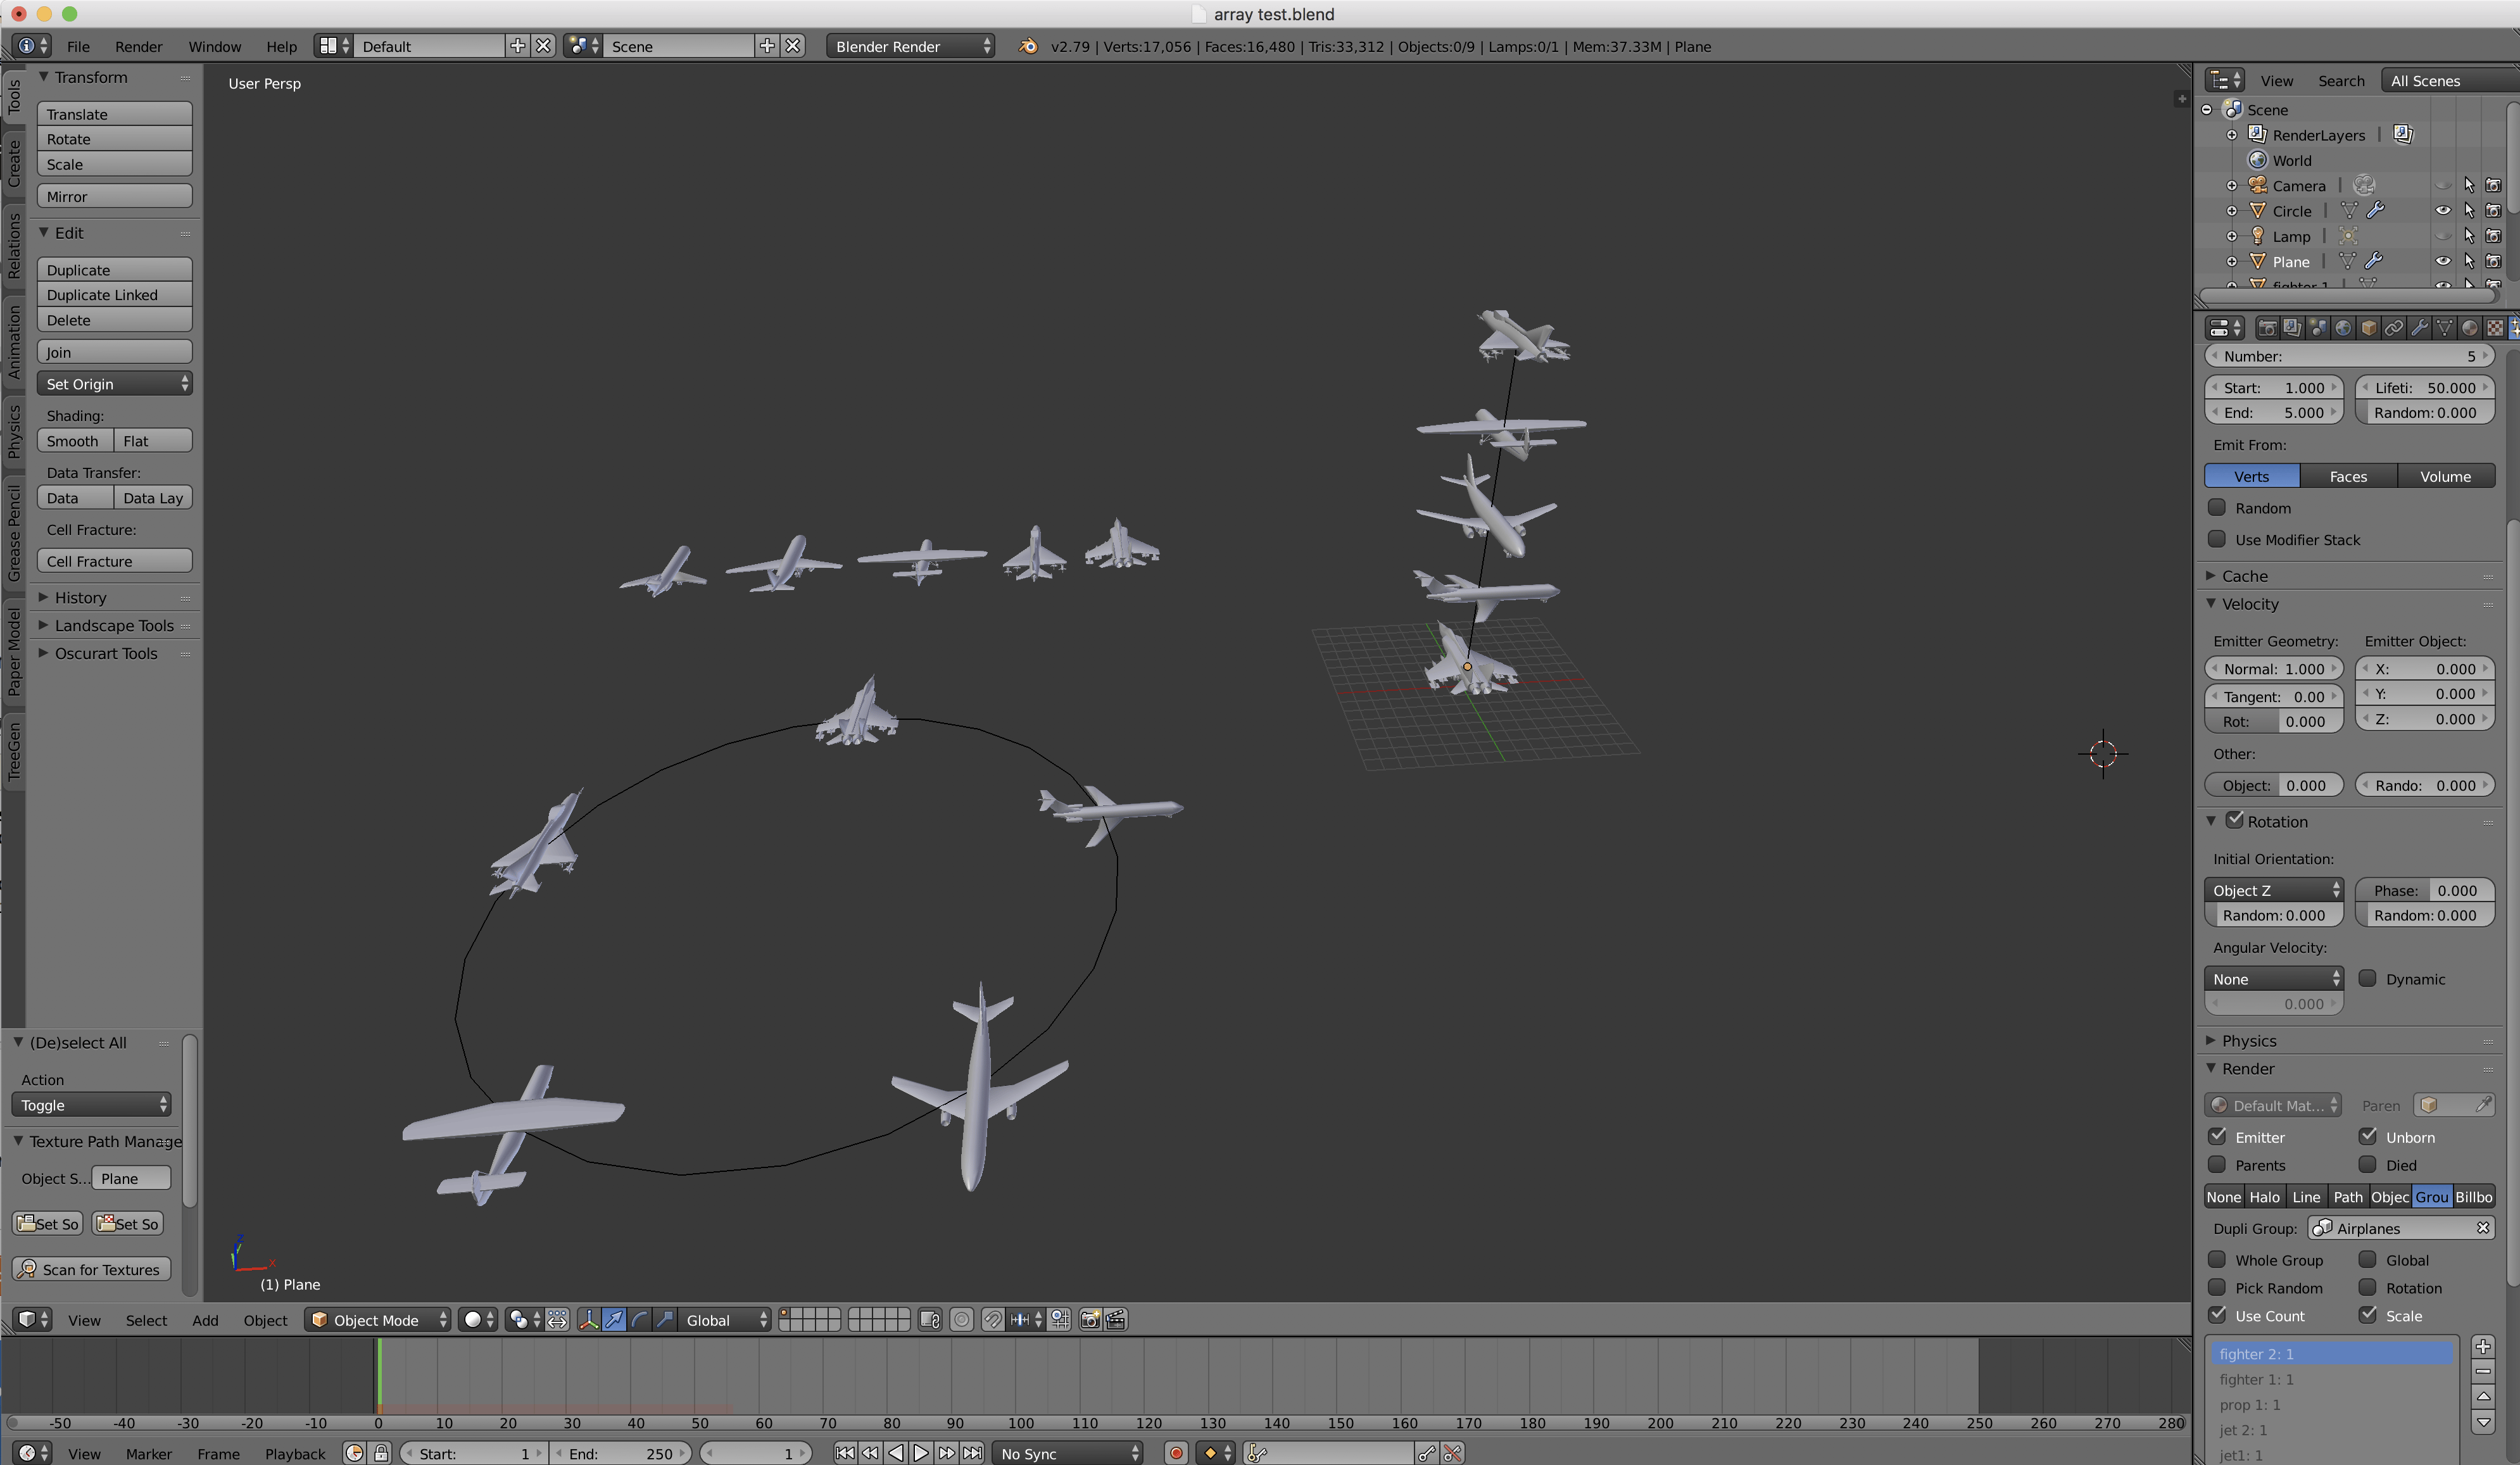The height and width of the screenshot is (1465, 2520).
Task: Open the Render menu
Action: (x=138, y=46)
